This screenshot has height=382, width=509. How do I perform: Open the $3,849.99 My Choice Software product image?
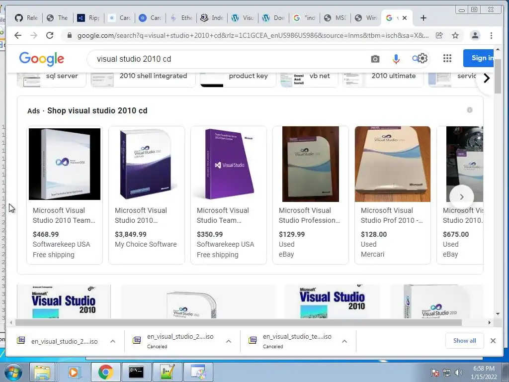point(147,164)
